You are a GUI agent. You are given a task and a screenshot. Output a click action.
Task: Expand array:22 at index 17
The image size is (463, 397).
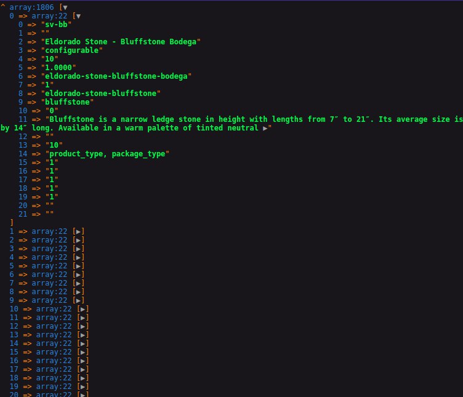[x=83, y=369]
